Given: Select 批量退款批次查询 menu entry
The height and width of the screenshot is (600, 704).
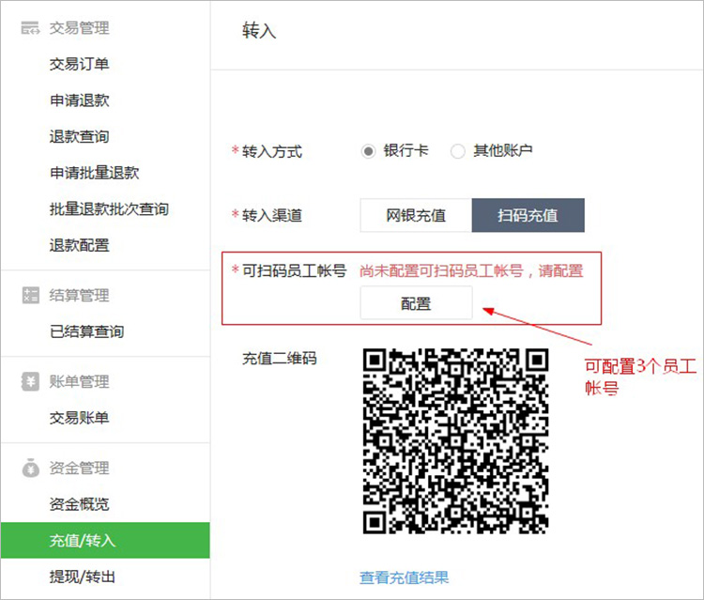Looking at the screenshot, I should 109,208.
